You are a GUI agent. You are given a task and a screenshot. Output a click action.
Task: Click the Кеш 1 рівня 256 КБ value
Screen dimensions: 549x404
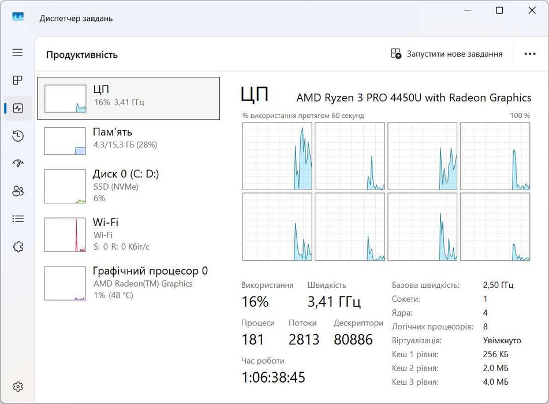tap(496, 354)
